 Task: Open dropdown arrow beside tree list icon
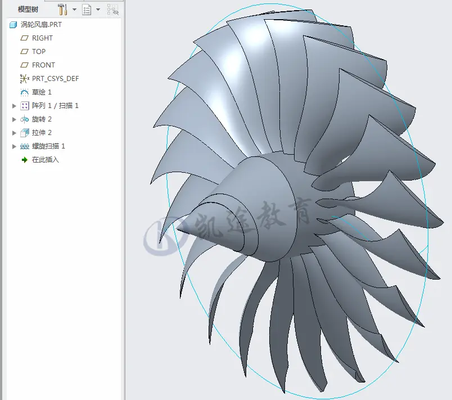98,10
